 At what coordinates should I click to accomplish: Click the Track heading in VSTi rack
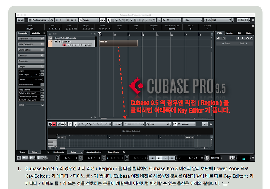tap(226, 43)
